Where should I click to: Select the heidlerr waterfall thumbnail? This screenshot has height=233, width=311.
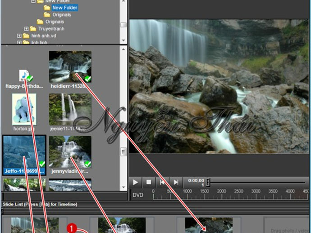(x=70, y=67)
